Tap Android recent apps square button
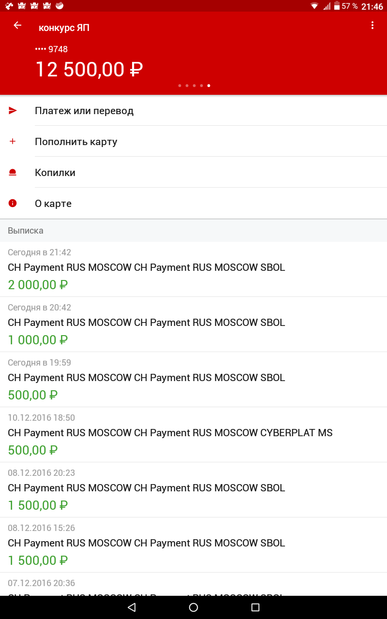This screenshot has height=619, width=387. coord(255,607)
